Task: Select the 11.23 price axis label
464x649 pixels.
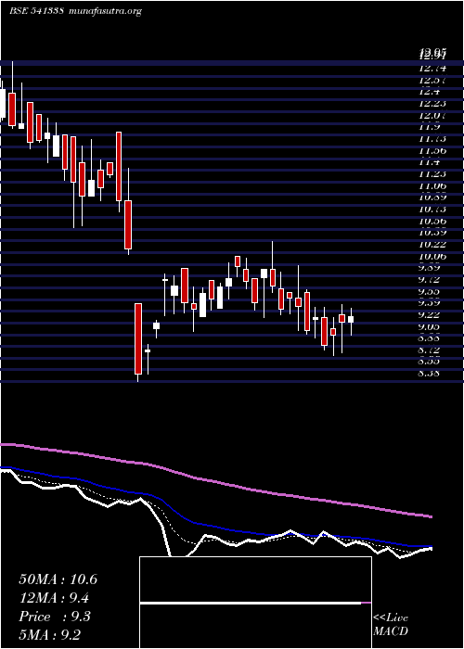Action: pos(433,174)
